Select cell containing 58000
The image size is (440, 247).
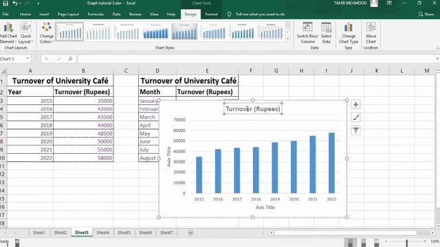[x=83, y=158]
